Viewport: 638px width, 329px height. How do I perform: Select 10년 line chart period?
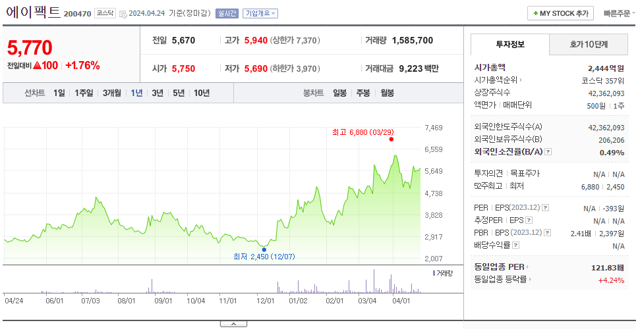(x=202, y=93)
